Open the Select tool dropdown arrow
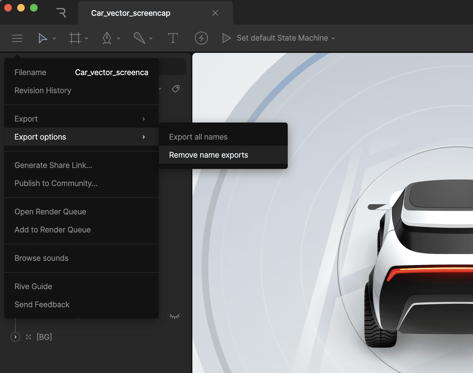The height and width of the screenshot is (373, 473). point(54,38)
